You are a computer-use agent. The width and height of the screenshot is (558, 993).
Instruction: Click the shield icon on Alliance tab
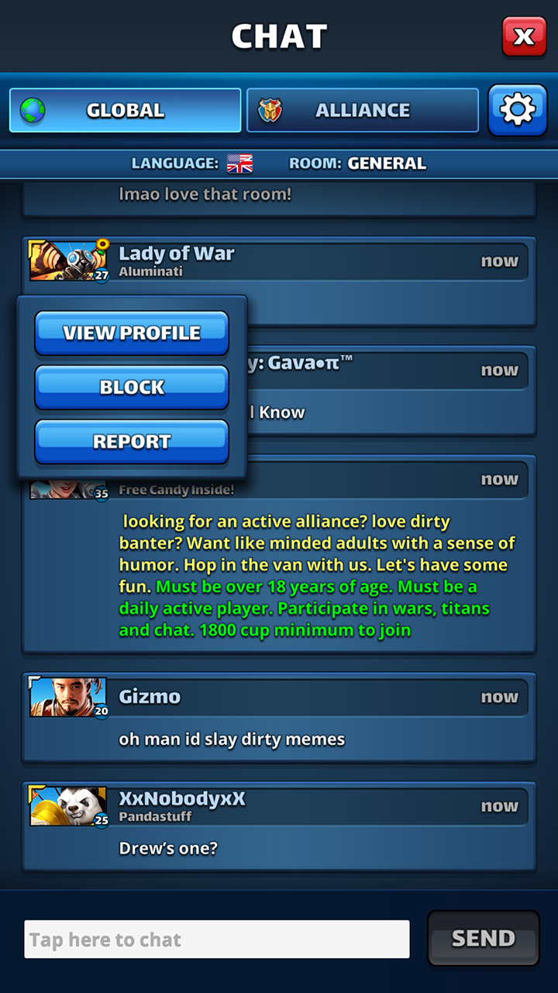270,110
